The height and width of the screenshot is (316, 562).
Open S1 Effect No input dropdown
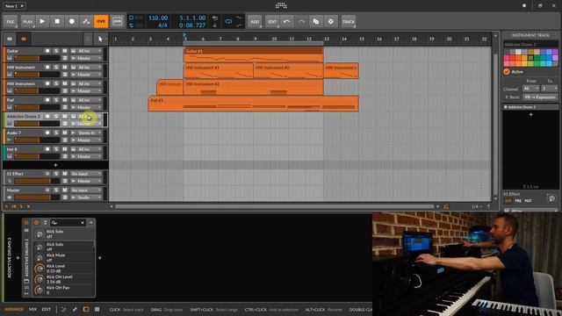[86, 174]
